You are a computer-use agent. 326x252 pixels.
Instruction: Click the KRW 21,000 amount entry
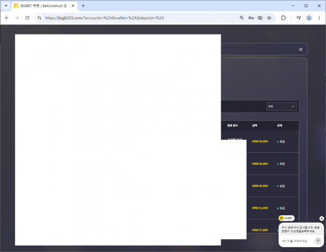pos(260,208)
